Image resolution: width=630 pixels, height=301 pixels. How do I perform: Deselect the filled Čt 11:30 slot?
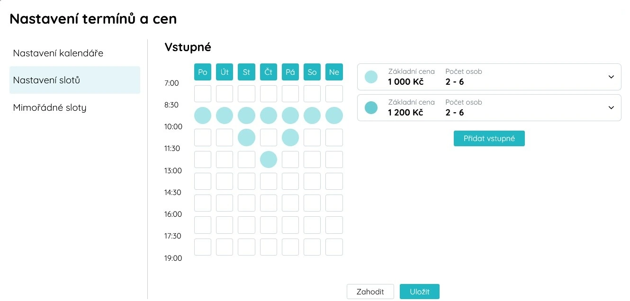[x=269, y=159]
